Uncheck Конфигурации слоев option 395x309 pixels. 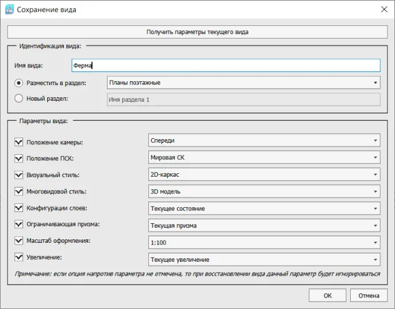click(19, 208)
